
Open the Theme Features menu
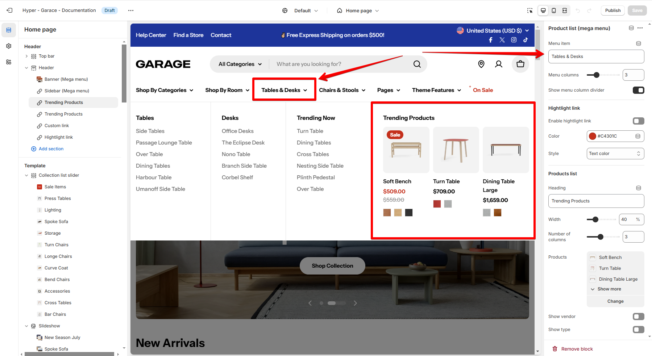(436, 90)
